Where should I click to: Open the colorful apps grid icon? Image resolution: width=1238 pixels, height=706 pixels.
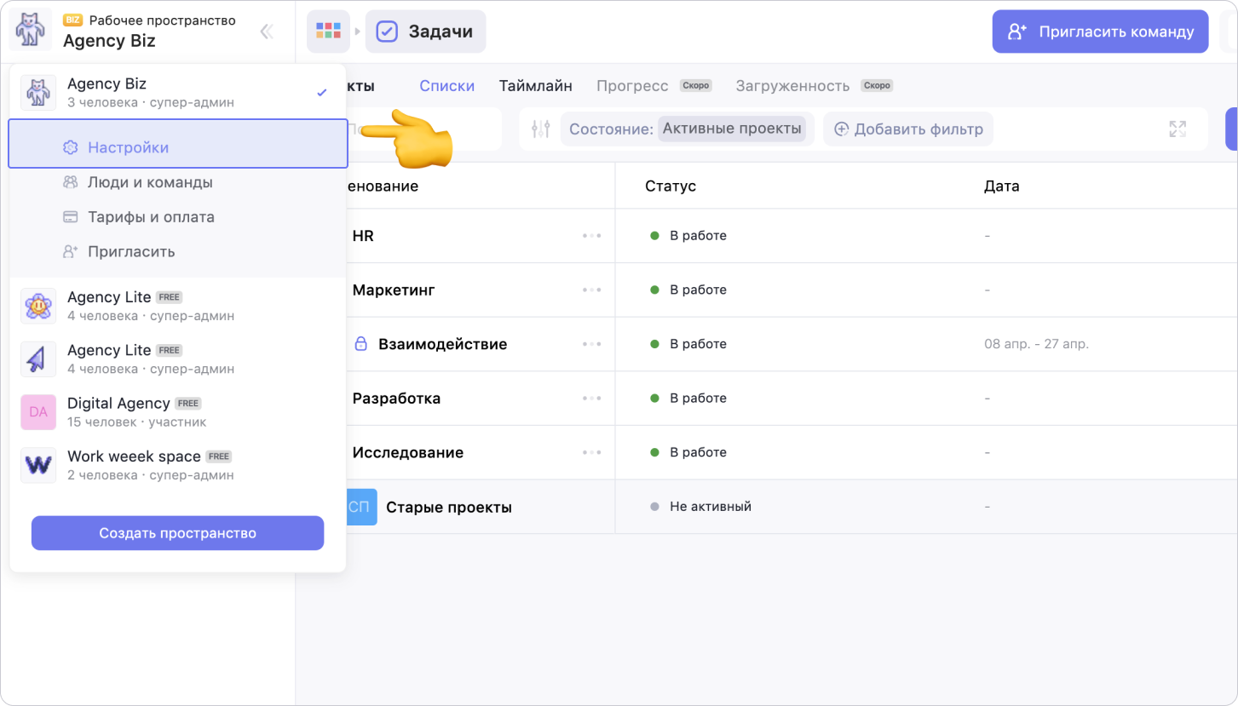tap(328, 32)
